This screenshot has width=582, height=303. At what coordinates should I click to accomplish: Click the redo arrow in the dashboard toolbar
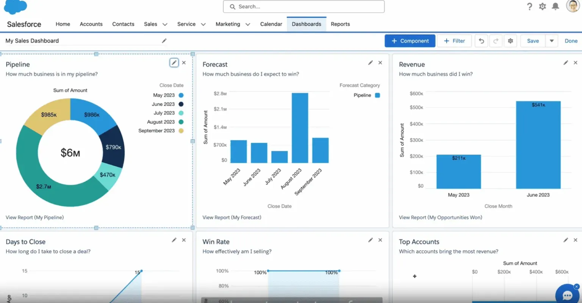coord(496,41)
